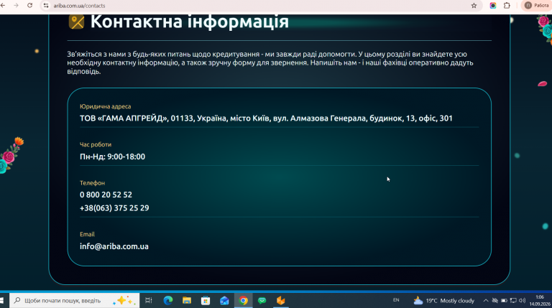Screen dimensions: 552x308
Task: Click the contact information heading icon
Action: pyautogui.click(x=76, y=22)
